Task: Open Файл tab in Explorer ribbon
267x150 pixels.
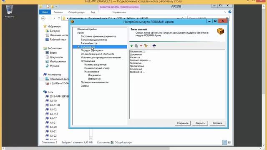Action: (45, 12)
